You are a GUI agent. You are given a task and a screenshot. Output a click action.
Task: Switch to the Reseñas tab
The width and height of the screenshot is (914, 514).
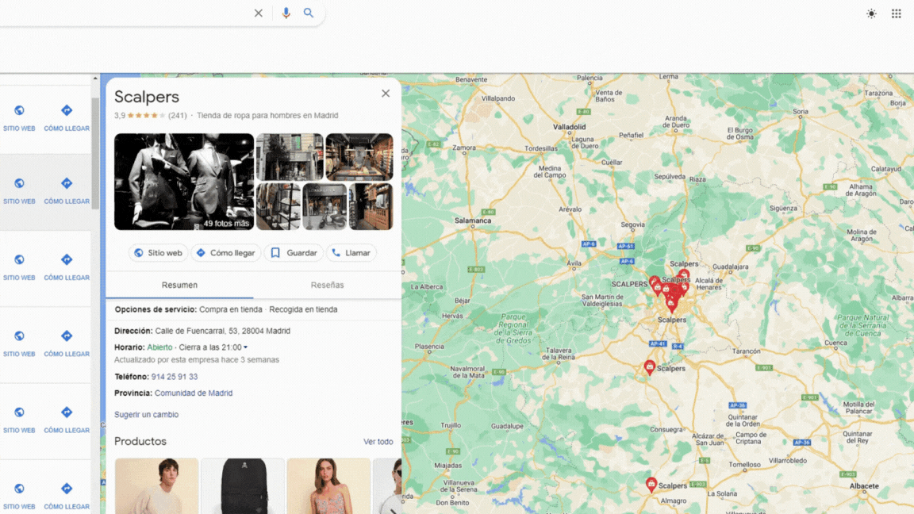click(x=327, y=285)
